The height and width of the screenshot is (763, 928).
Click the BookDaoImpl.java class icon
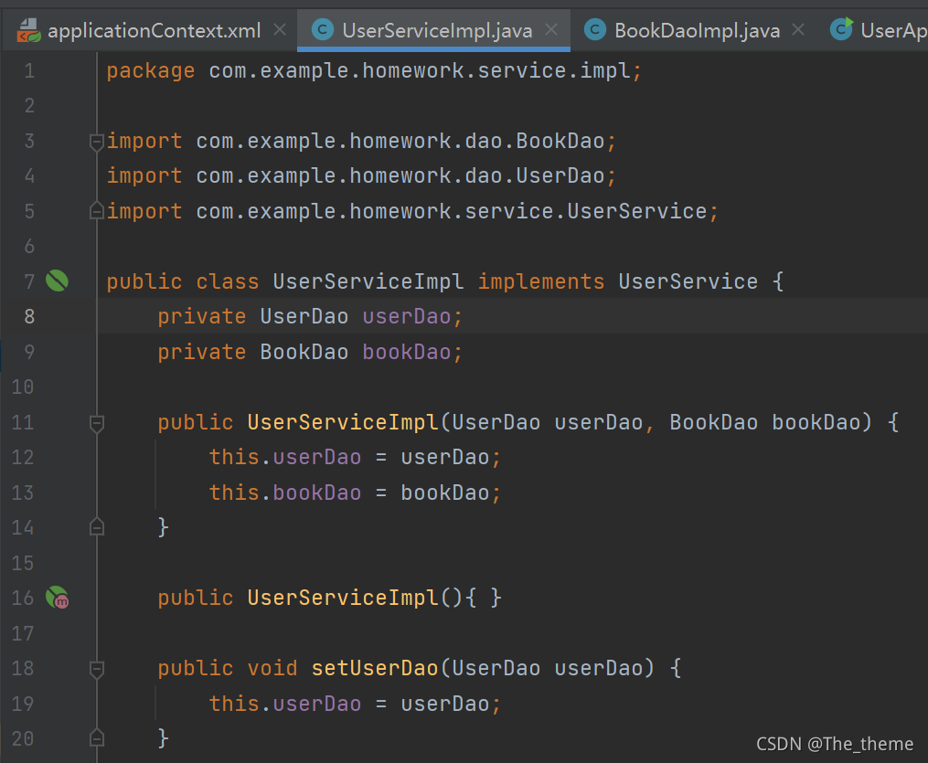click(x=595, y=29)
